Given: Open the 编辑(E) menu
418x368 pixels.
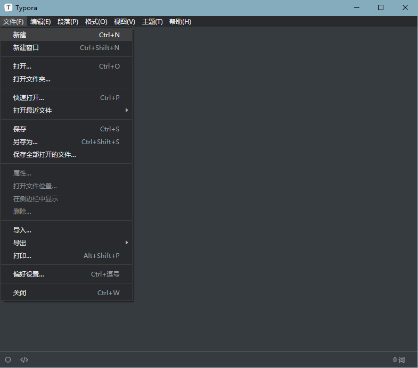Looking at the screenshot, I should coord(40,22).
